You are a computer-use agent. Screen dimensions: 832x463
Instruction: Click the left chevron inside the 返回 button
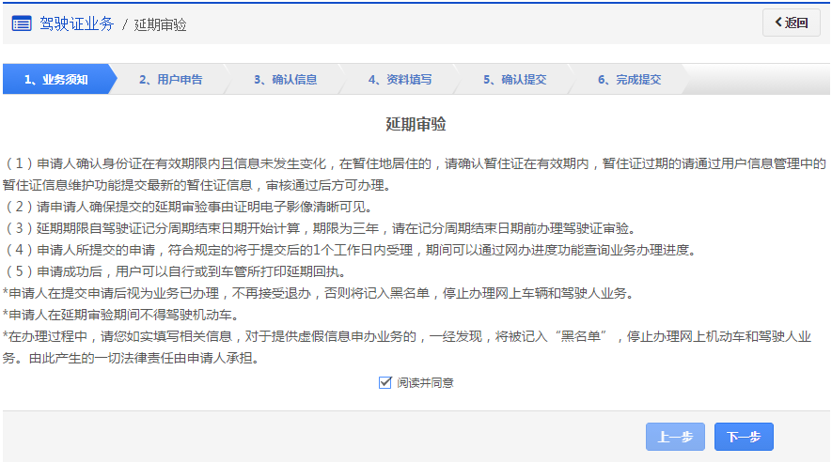[x=778, y=23]
